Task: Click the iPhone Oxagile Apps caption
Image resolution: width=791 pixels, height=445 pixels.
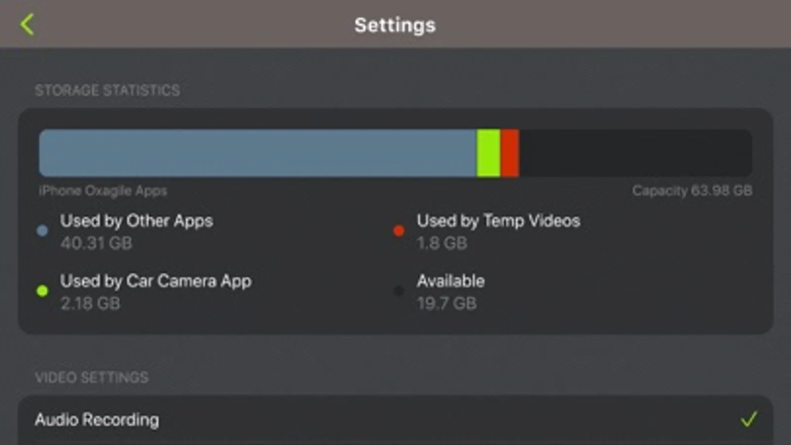Action: [x=103, y=191]
